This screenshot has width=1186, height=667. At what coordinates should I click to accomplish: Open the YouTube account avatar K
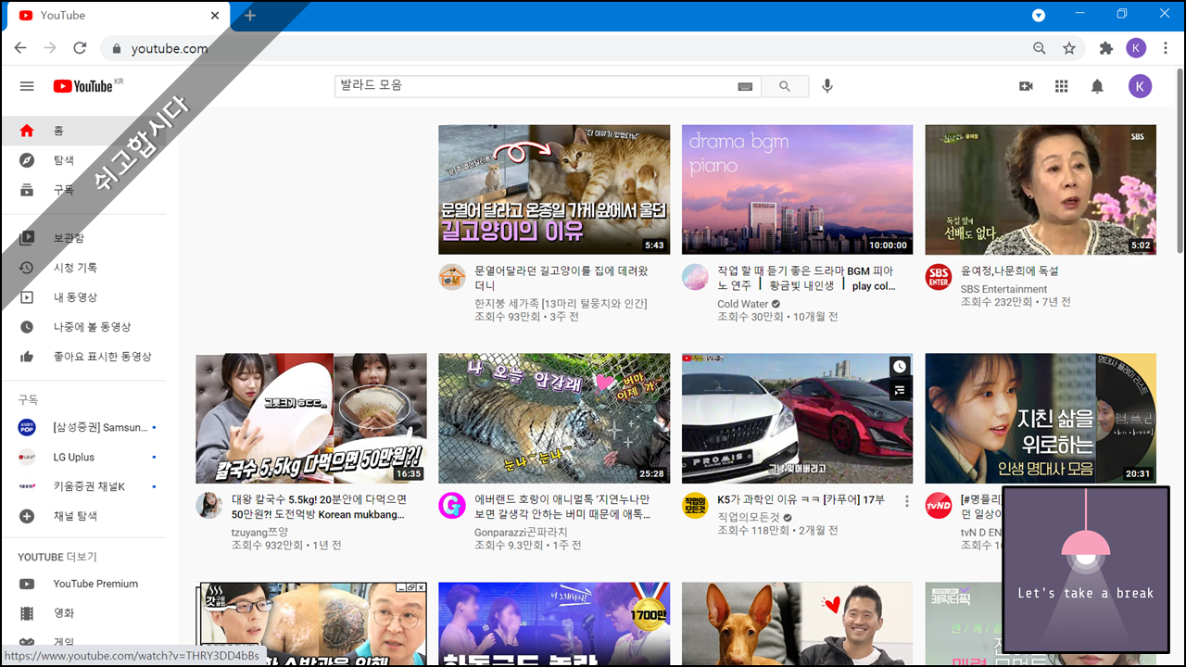(x=1140, y=86)
